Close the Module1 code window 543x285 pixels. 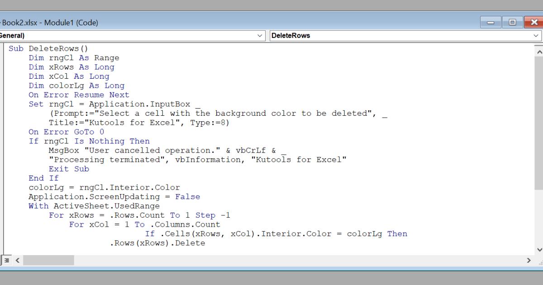(533, 22)
